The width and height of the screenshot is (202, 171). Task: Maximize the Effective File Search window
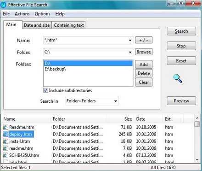(x=181, y=3)
